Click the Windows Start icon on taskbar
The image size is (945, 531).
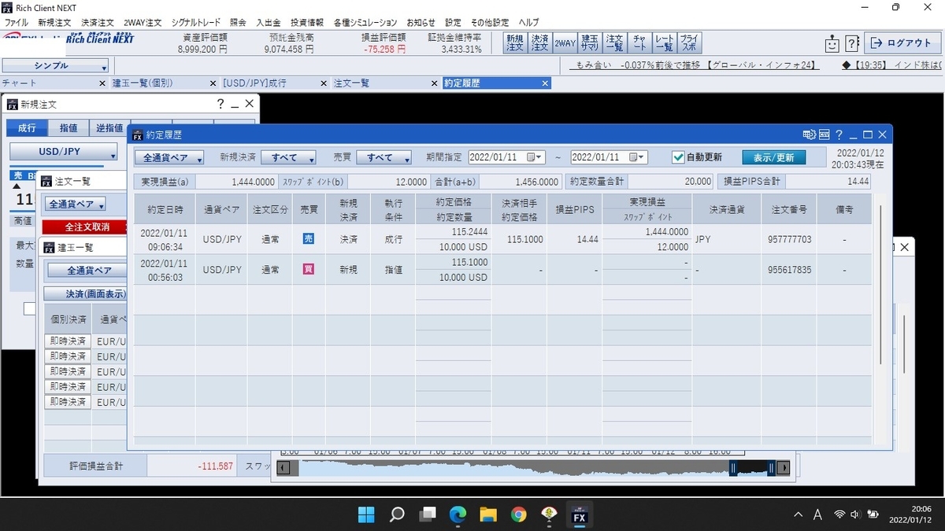click(x=366, y=515)
